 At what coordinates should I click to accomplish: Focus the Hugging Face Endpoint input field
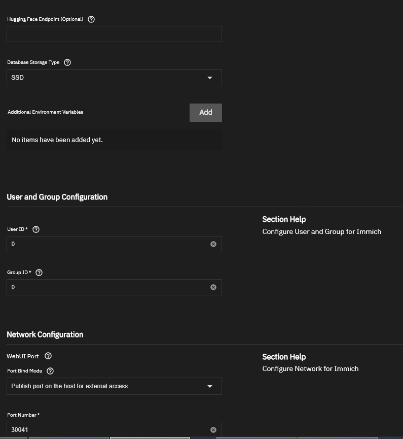114,34
